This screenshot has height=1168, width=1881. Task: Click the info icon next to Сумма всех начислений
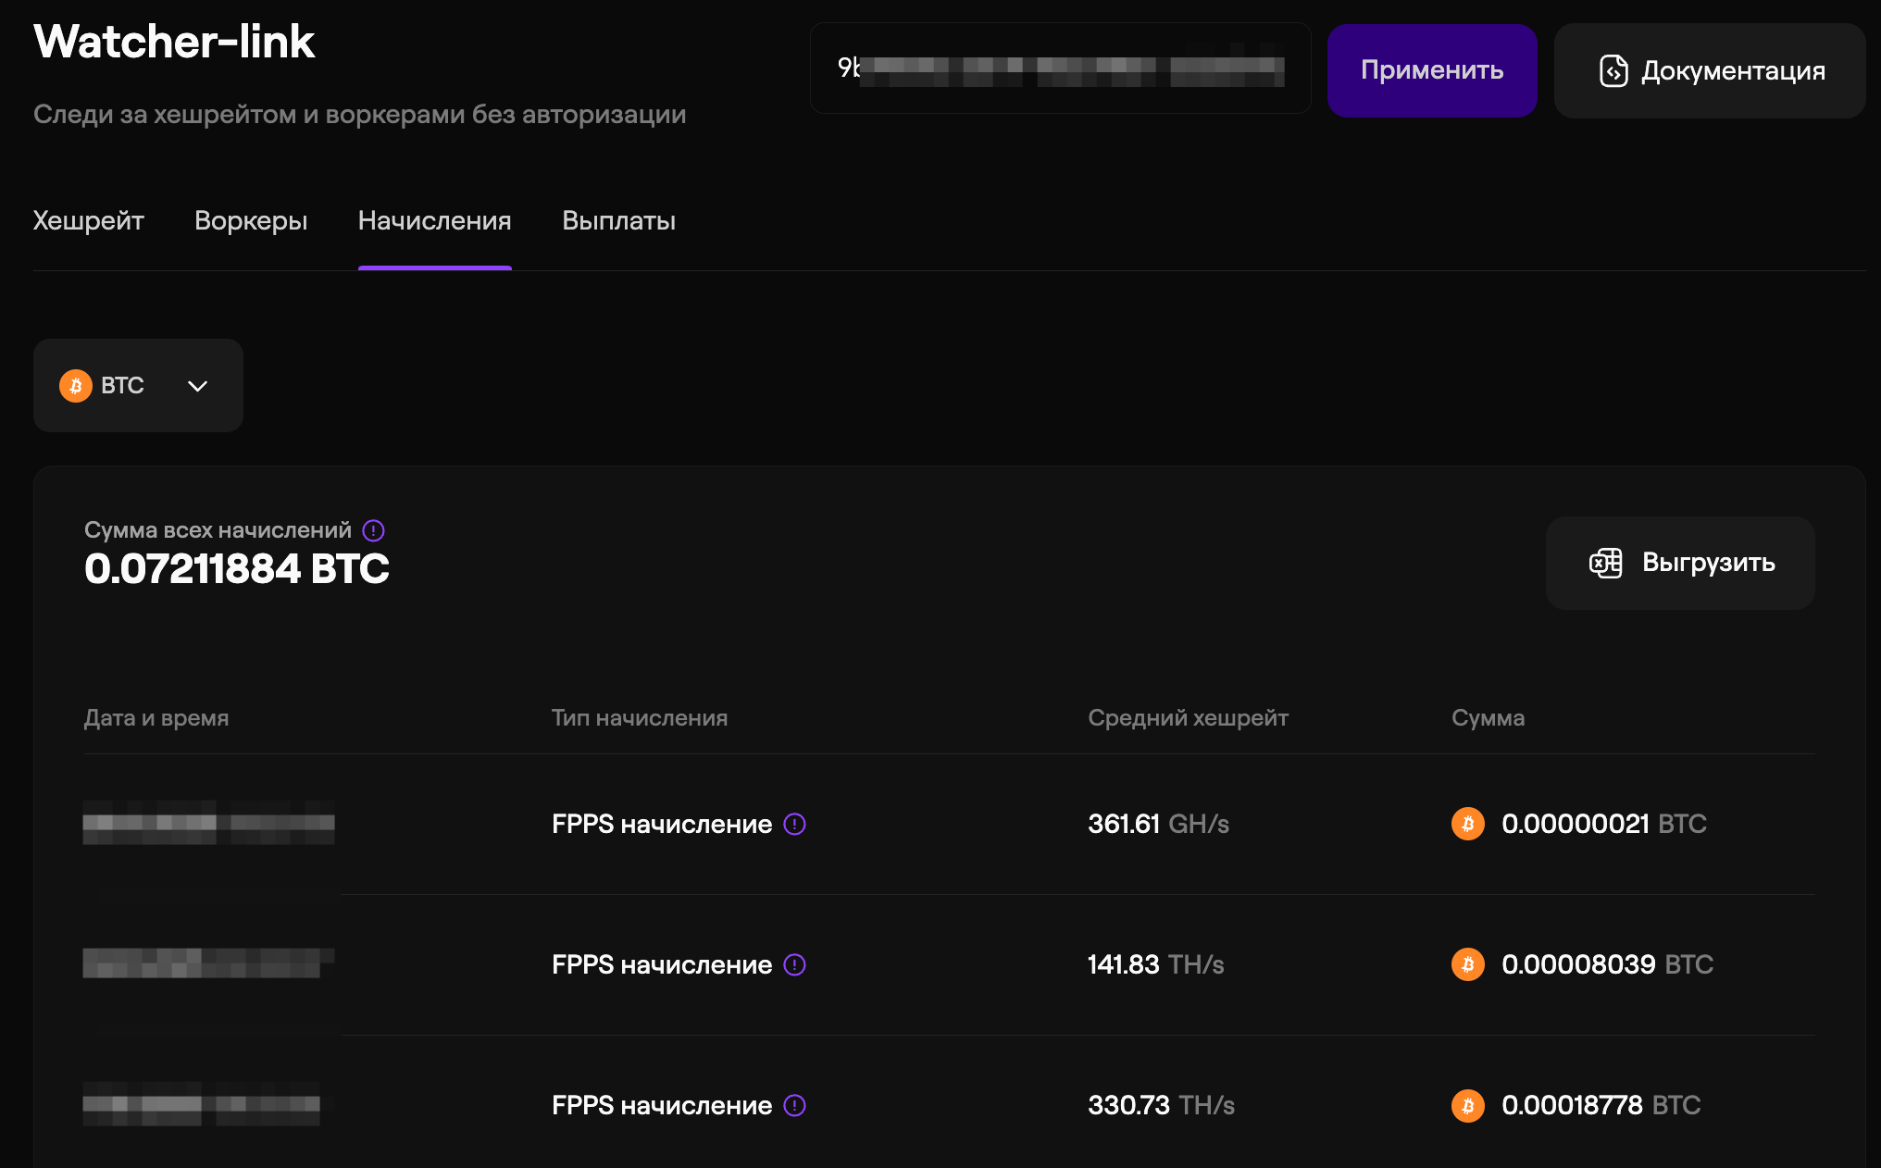(372, 530)
